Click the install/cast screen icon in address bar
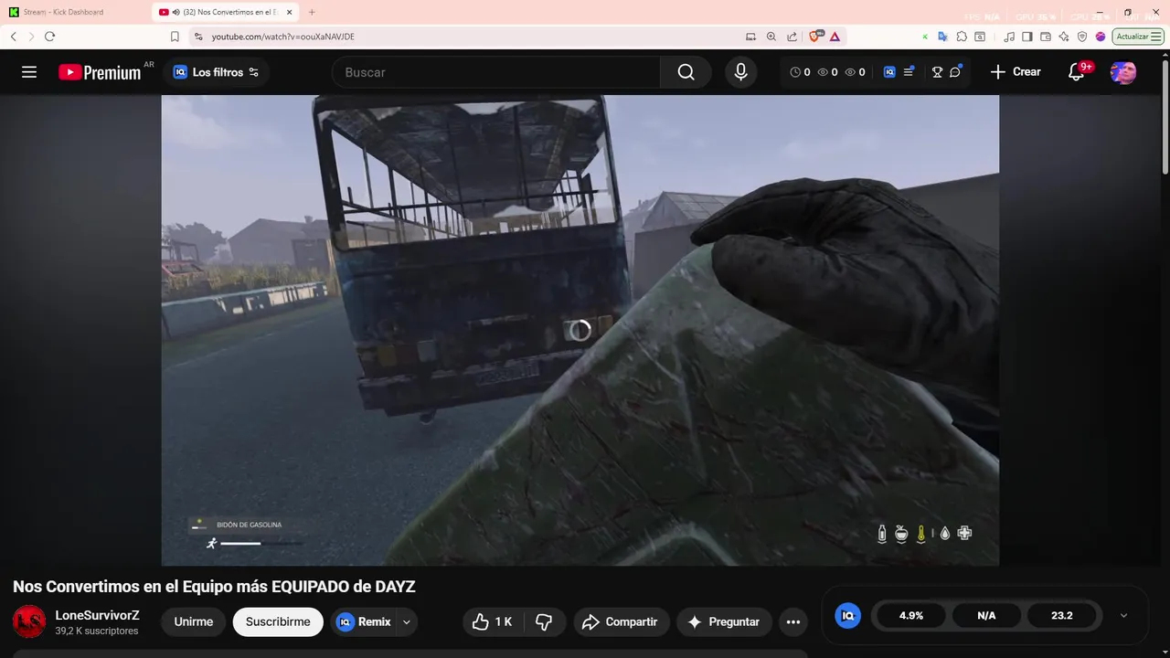 [x=751, y=37]
